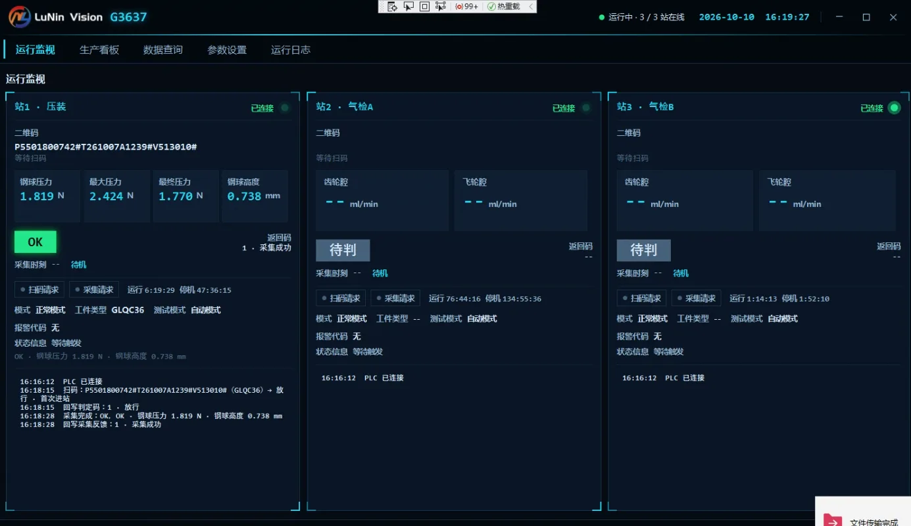Screen dimensions: 911x526
Task: Switch to the 生产看板 tab
Action: coord(99,49)
